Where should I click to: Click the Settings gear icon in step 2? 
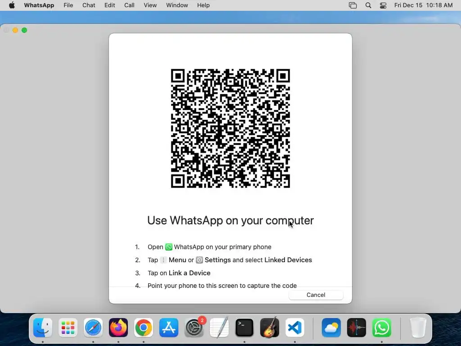[x=199, y=260]
